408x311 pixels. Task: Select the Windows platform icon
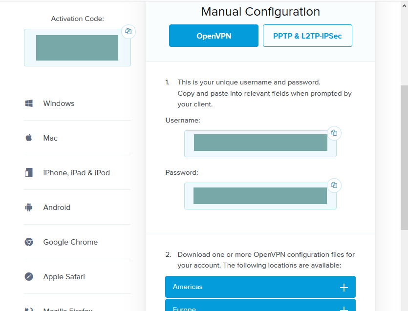coord(29,103)
